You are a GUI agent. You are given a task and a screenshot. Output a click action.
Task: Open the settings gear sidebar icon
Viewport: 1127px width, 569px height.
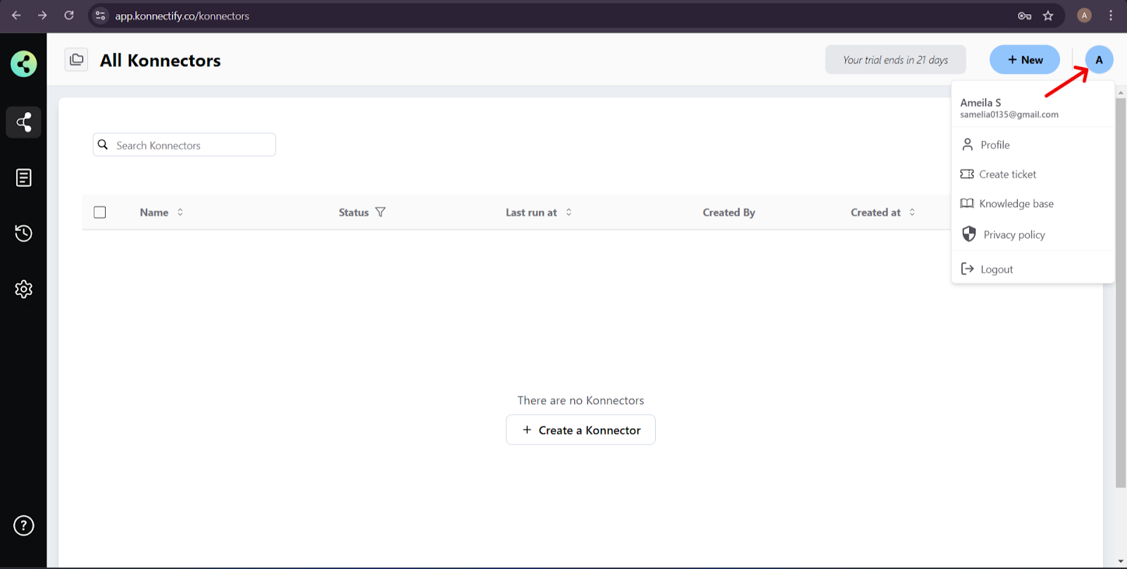(x=24, y=289)
